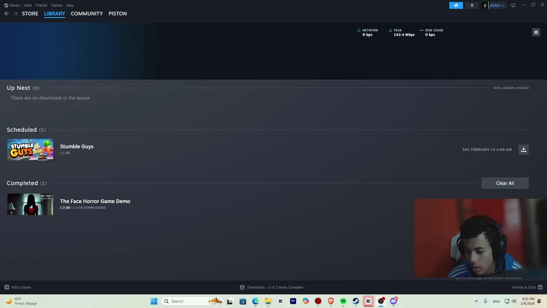Image resolution: width=547 pixels, height=308 pixels.
Task: Click the Completed section heading
Action: point(22,183)
